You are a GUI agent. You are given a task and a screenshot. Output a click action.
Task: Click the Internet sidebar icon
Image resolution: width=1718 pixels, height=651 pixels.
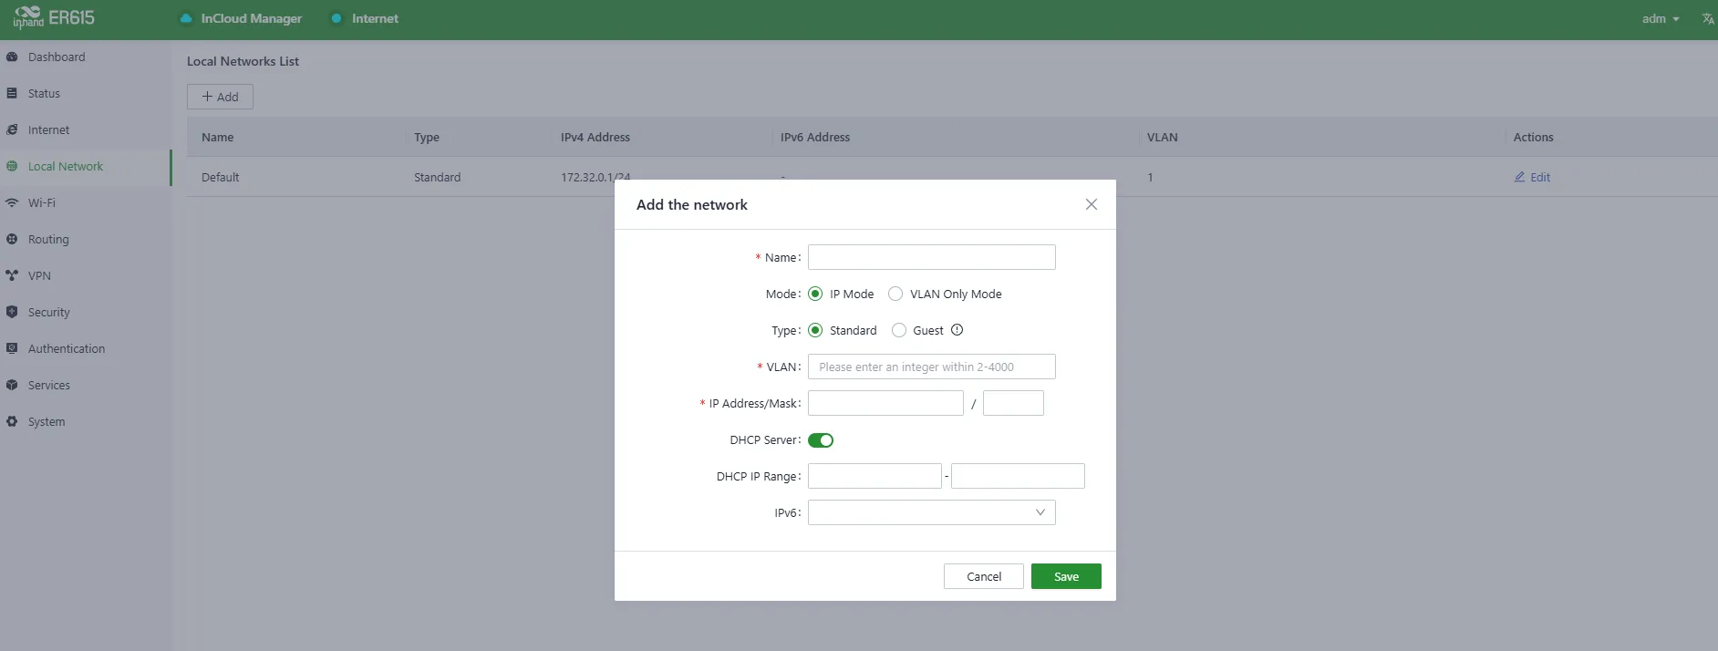(x=12, y=129)
